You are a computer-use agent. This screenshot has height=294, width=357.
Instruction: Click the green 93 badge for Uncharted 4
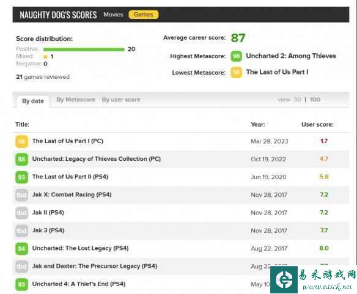pos(21,284)
